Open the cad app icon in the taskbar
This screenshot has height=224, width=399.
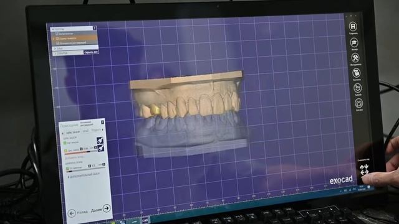coord(145,220)
